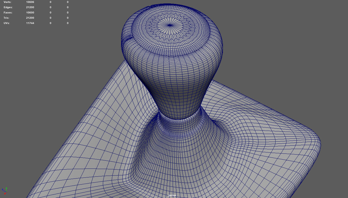This screenshot has width=348, height=198.
Task: Click the UVs count value 11744
Action: pos(30,23)
